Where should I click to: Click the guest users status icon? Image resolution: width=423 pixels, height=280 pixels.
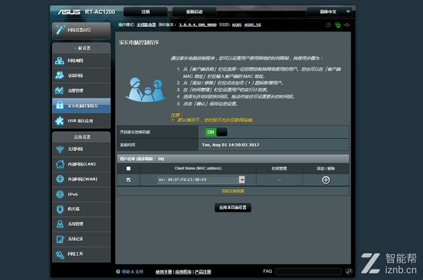328,25
